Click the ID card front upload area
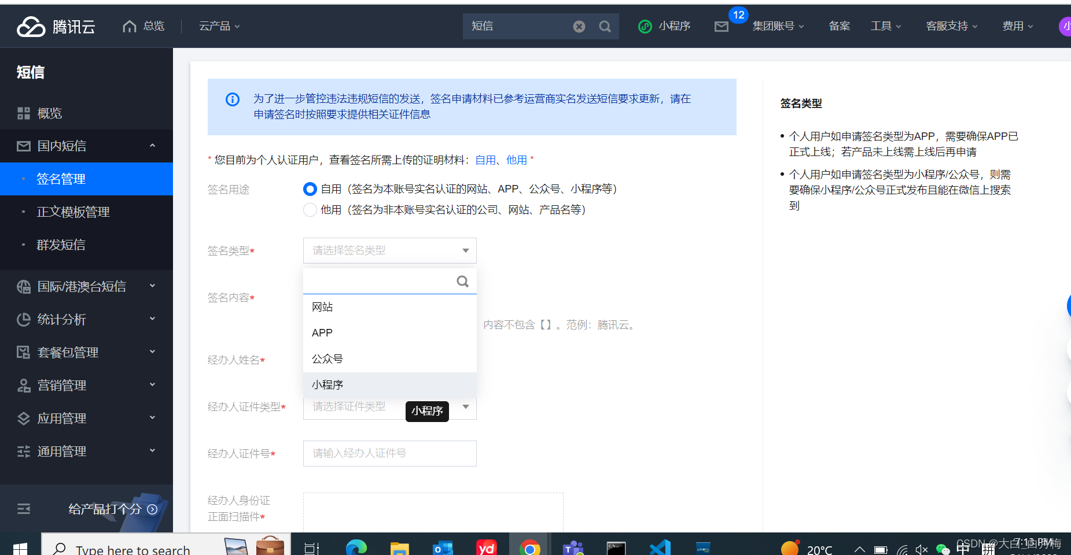 coord(433,513)
